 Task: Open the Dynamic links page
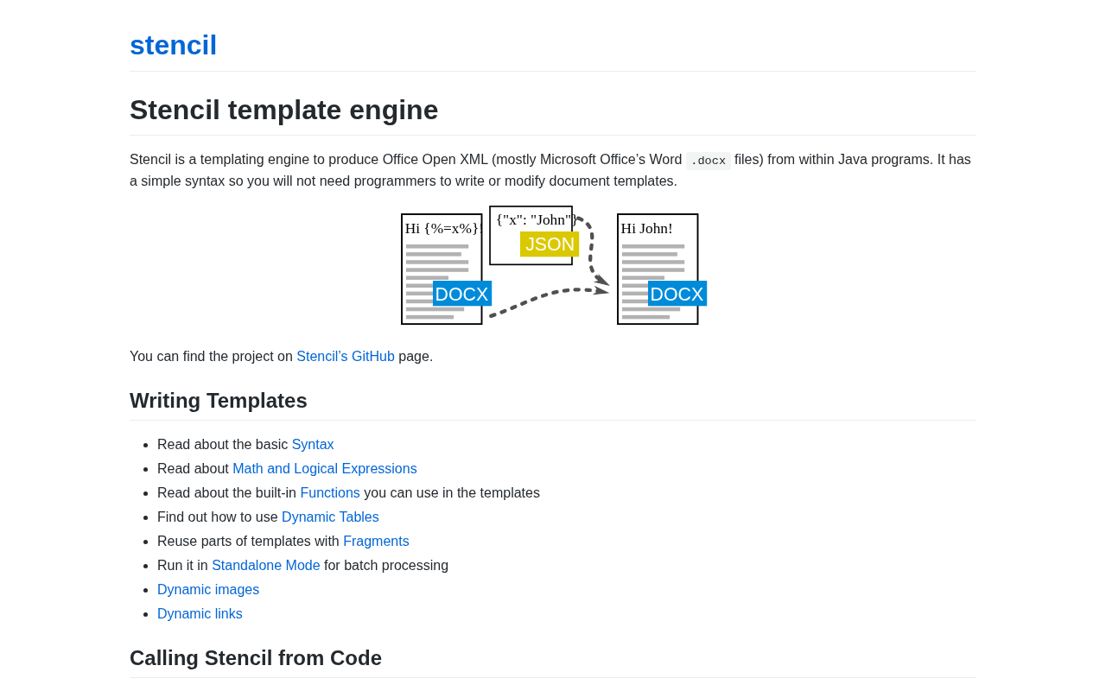coord(200,614)
